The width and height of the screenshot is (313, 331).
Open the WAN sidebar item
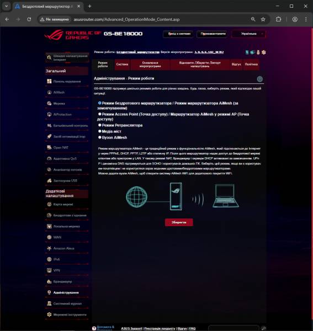pyautogui.click(x=67, y=237)
